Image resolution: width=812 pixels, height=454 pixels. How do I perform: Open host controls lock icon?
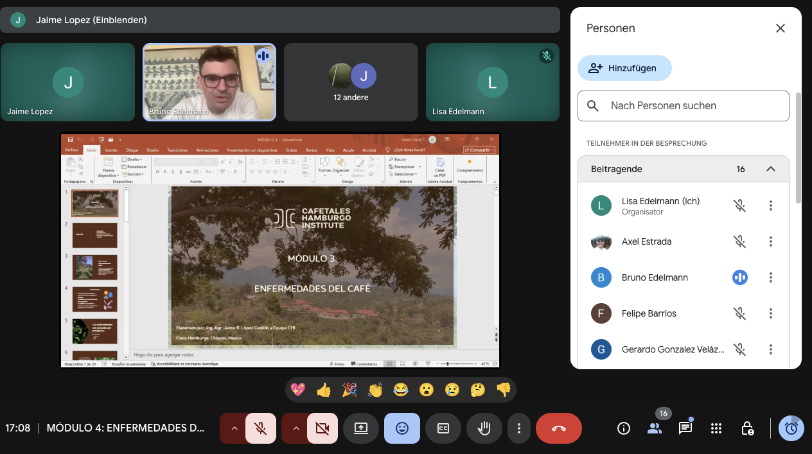(747, 428)
